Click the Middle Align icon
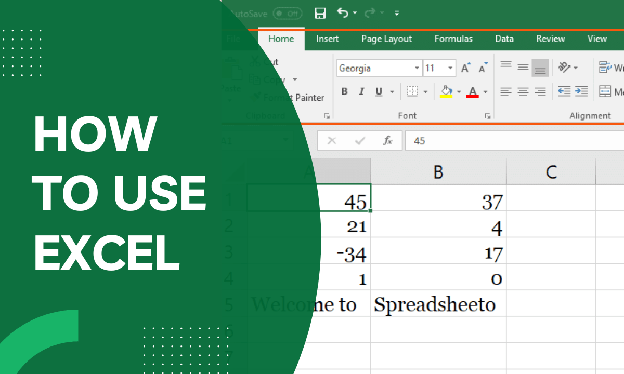 point(523,68)
